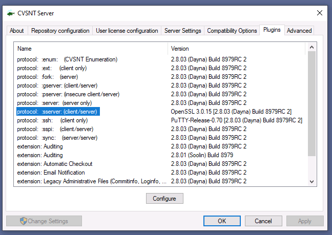The width and height of the screenshot is (332, 235).
Task: Click the PuTTY-Release-0.70 version text
Action: (237, 120)
